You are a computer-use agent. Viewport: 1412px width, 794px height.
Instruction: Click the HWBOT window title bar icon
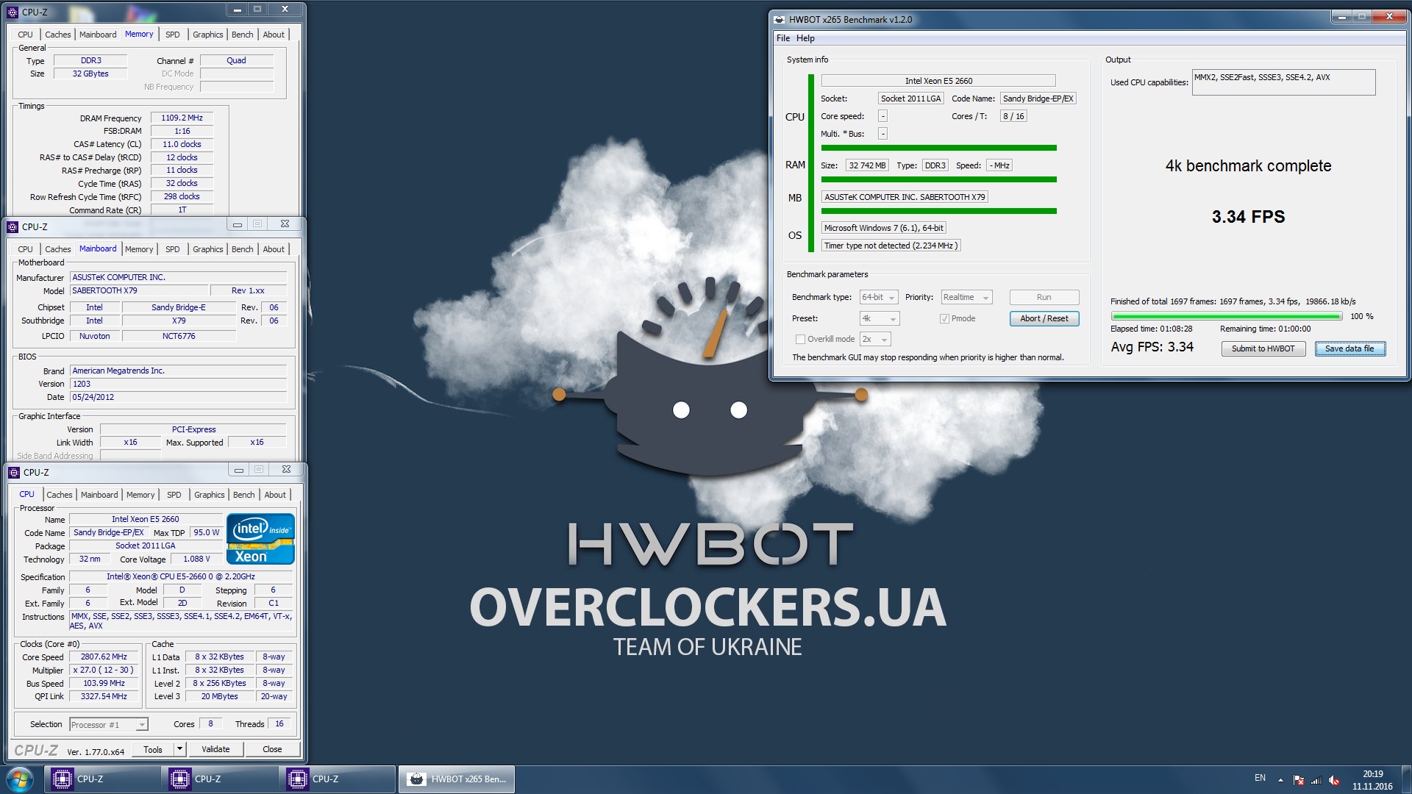(x=780, y=20)
